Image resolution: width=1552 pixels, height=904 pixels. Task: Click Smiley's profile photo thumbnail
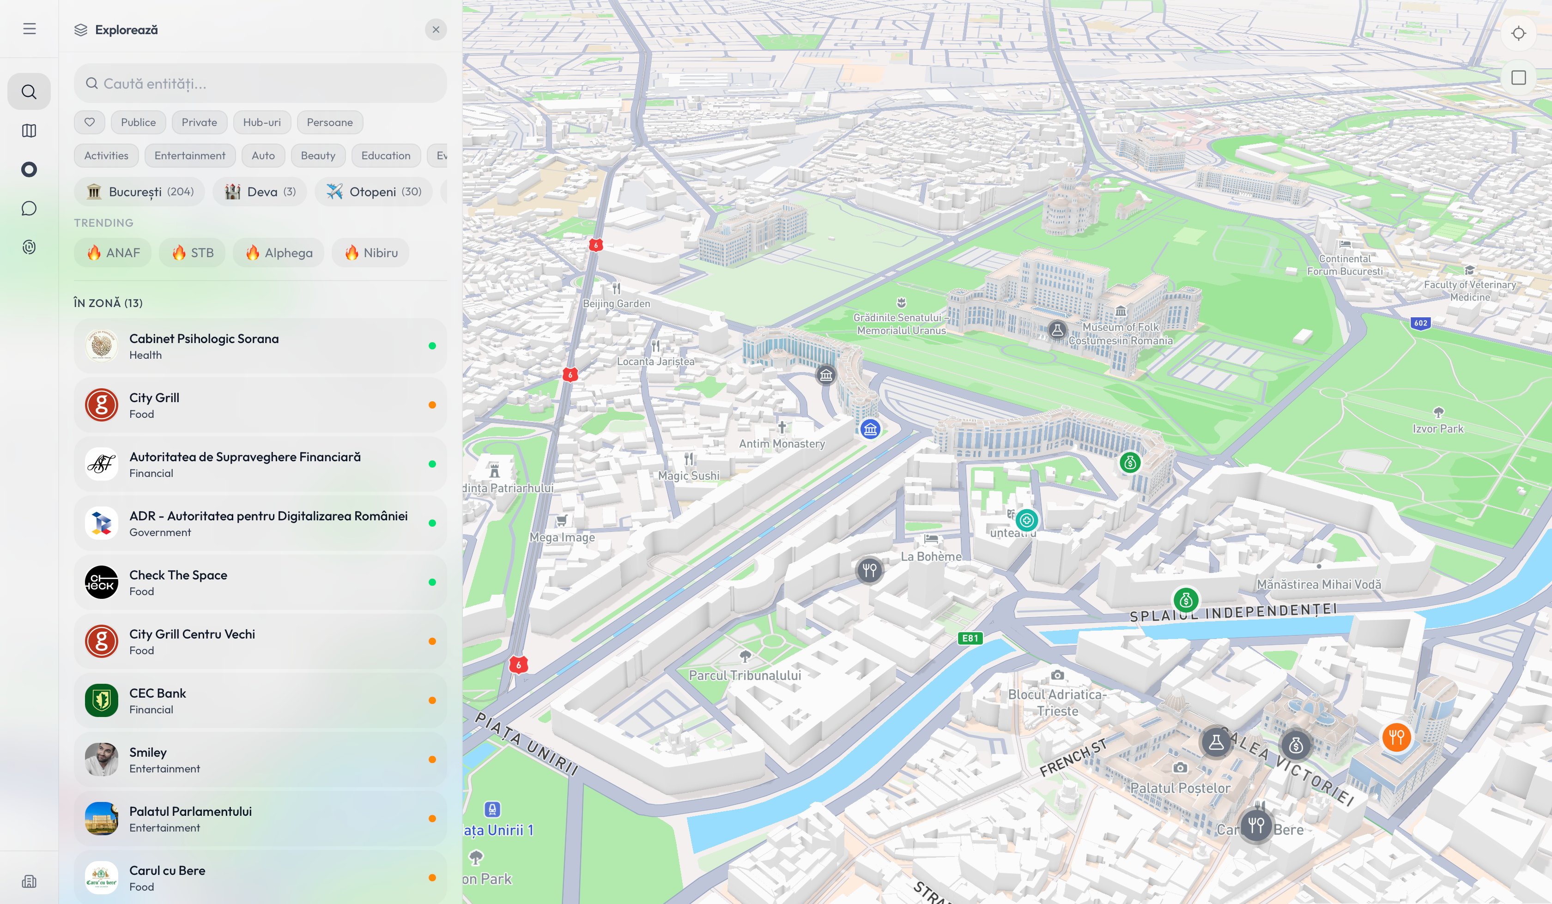102,759
